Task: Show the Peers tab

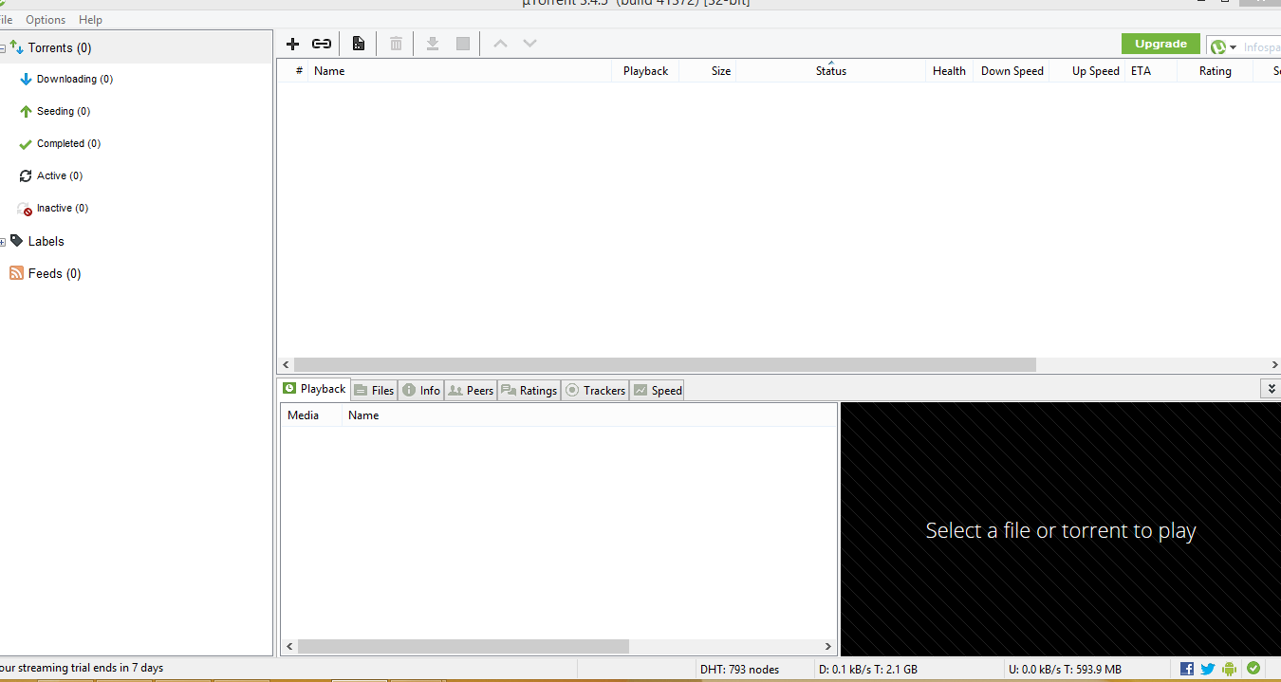Action: coord(471,390)
